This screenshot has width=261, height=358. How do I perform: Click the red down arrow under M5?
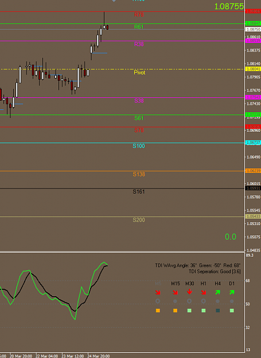158,292
